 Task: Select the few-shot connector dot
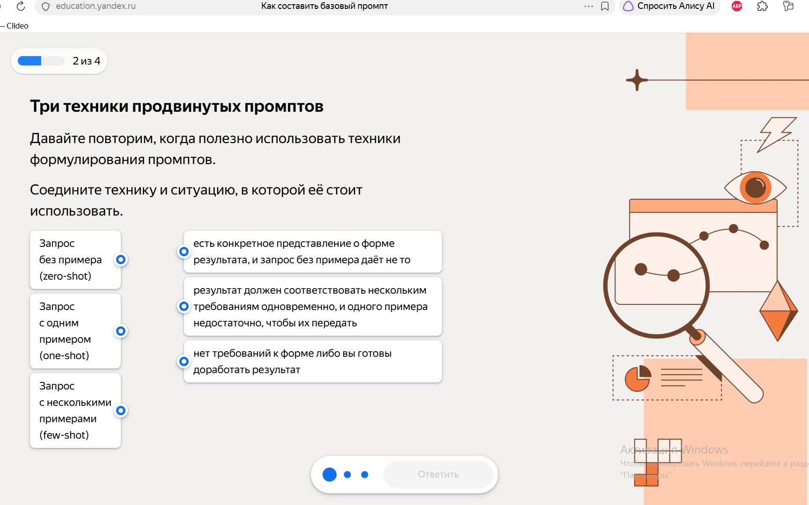(x=121, y=411)
